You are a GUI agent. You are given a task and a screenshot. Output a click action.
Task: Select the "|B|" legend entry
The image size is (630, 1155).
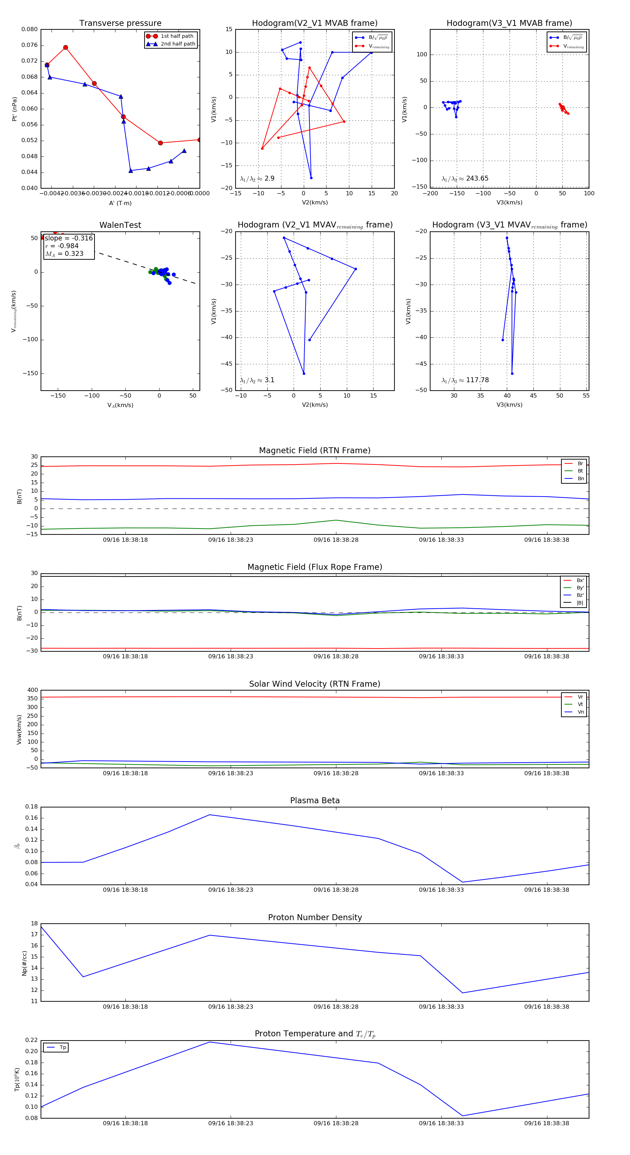pyautogui.click(x=574, y=603)
